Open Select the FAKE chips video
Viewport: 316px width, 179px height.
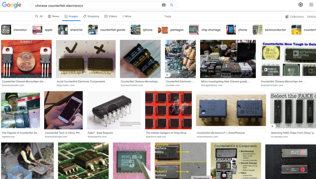[293, 110]
